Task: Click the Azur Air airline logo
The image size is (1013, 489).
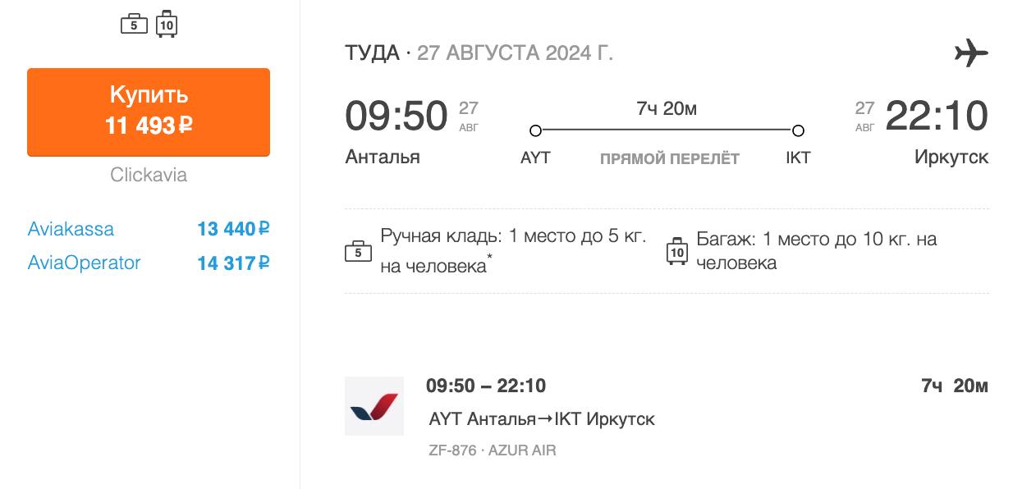Action: (374, 406)
